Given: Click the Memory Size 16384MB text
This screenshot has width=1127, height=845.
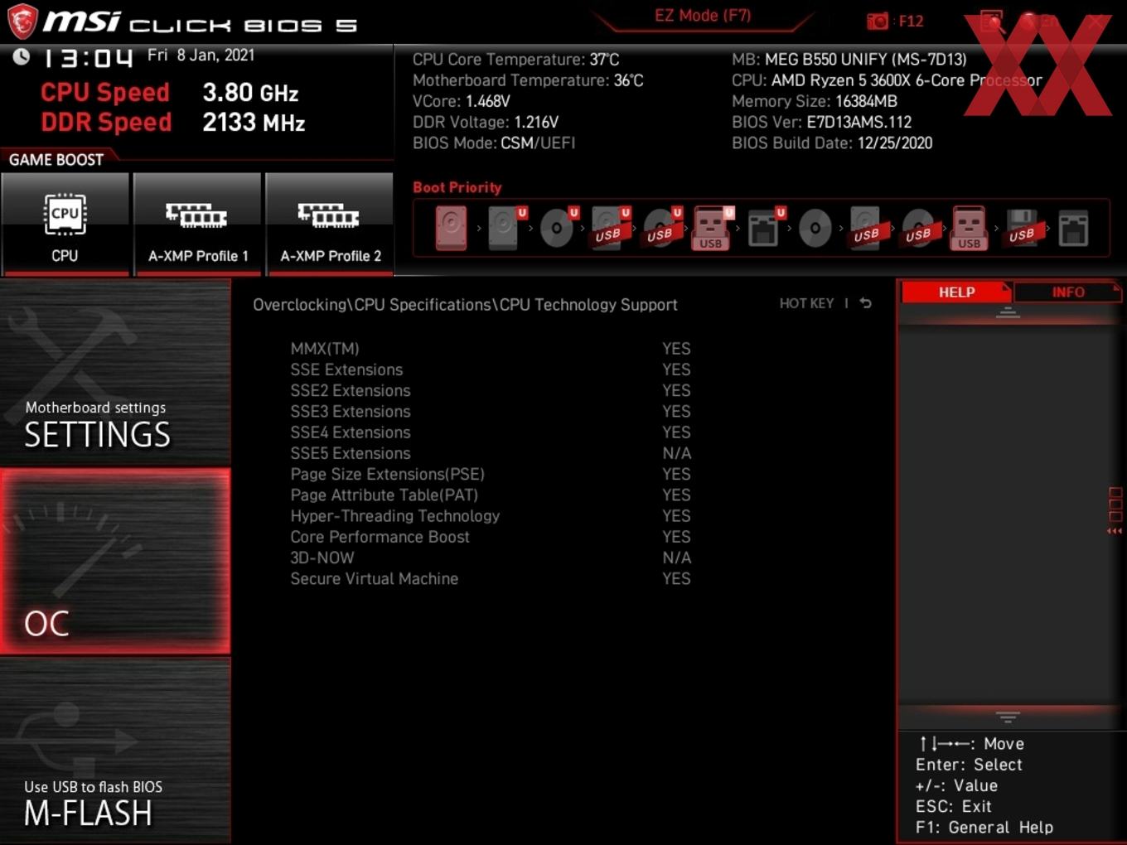Looking at the screenshot, I should pos(815,101).
